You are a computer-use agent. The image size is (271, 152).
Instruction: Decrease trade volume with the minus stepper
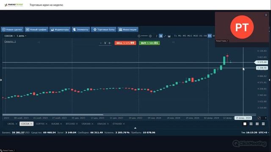(x=101, y=43)
